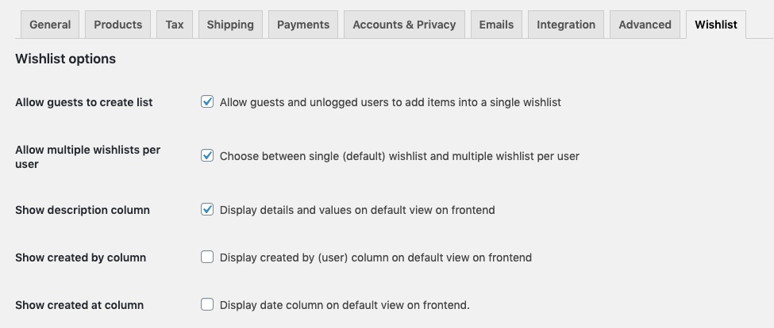Screen dimensions: 774x328
Task: Click 'Display created by (user) column' label
Action: pyautogui.click(x=375, y=257)
